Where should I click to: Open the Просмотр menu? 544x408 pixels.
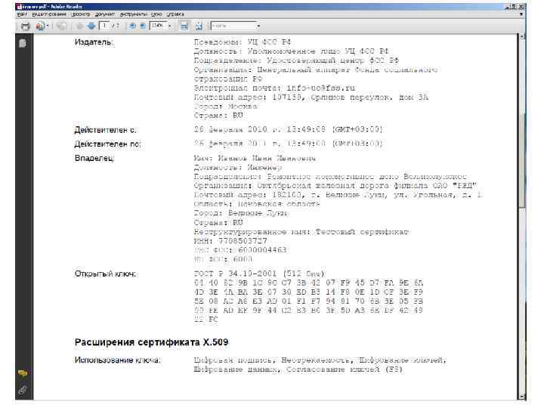point(81,14)
